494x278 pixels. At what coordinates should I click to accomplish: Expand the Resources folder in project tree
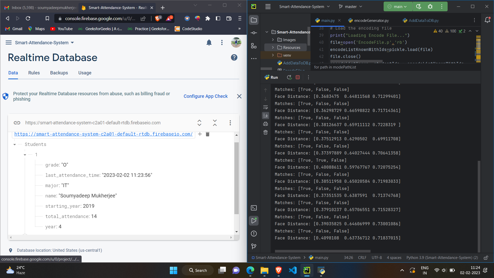point(273,47)
